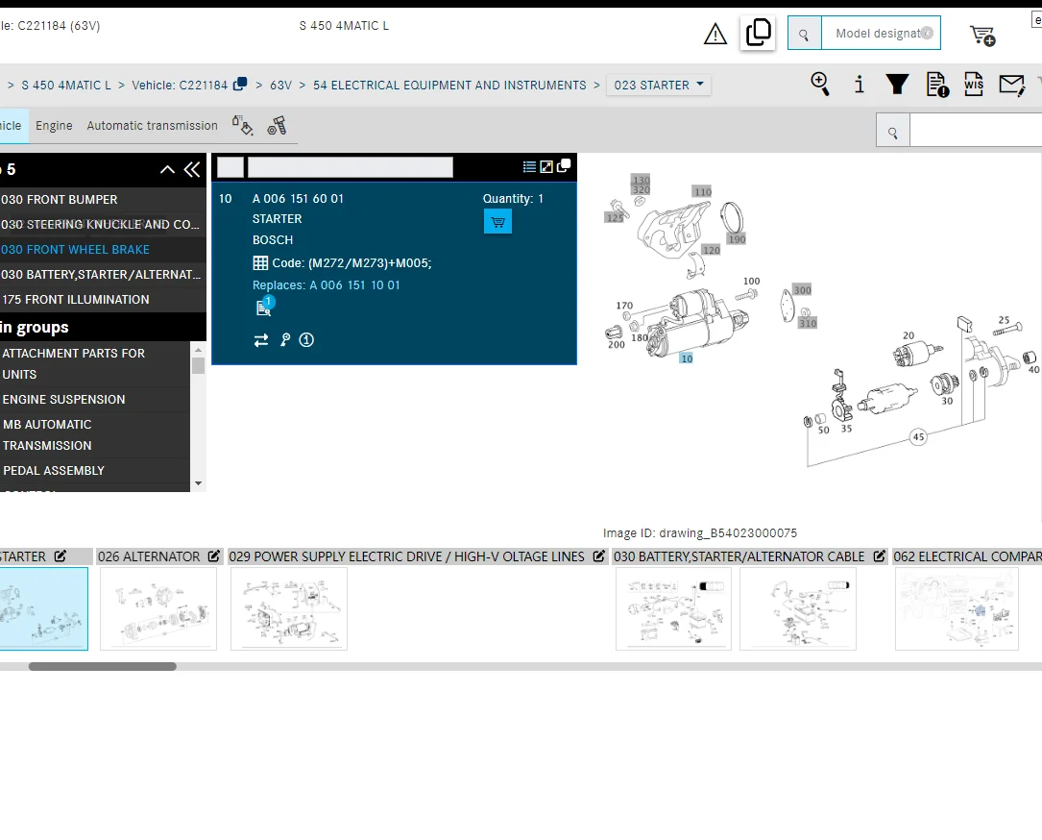Switch to the Engine tab
1042x840 pixels.
click(x=54, y=125)
